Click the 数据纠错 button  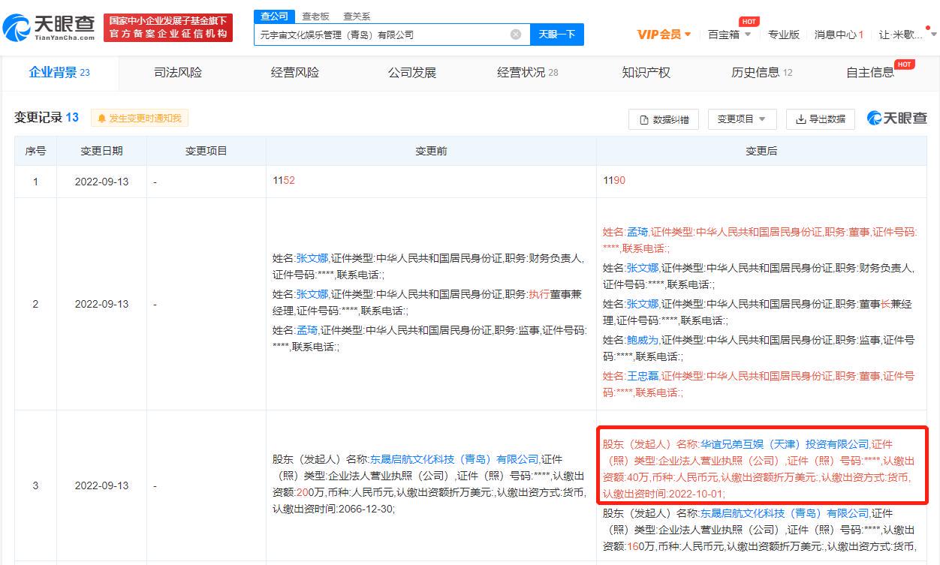(664, 119)
